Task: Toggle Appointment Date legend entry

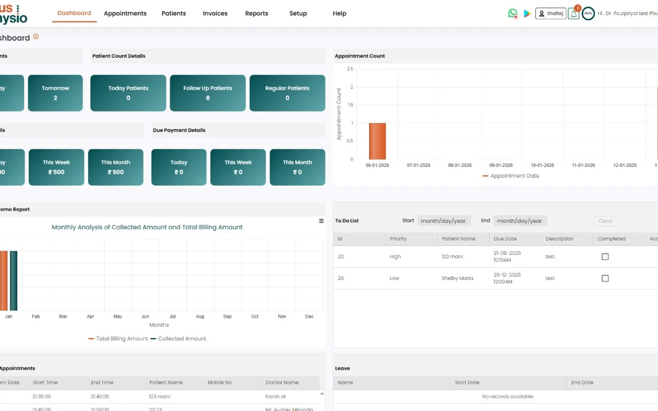Action: (x=511, y=176)
